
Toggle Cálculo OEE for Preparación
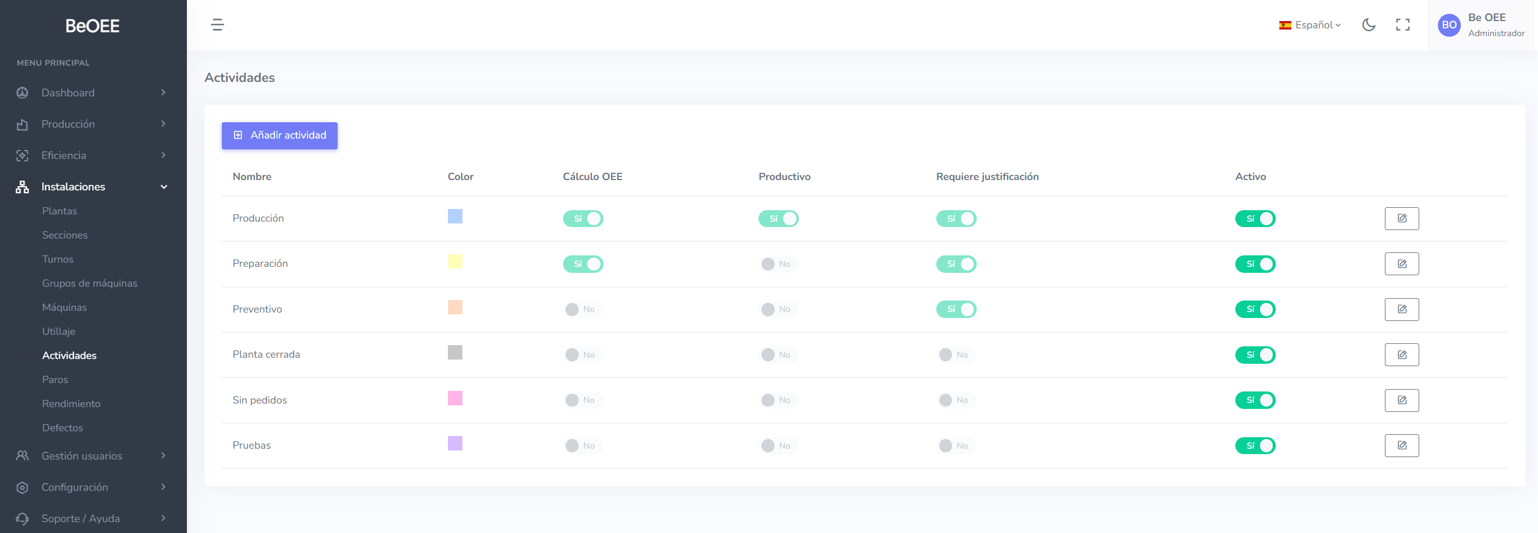click(x=582, y=264)
